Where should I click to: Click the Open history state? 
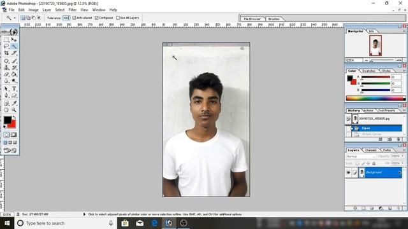(x=376, y=128)
